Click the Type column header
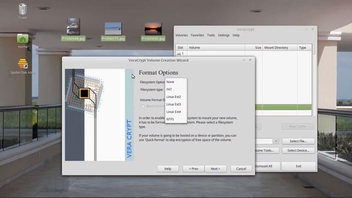 (304, 48)
